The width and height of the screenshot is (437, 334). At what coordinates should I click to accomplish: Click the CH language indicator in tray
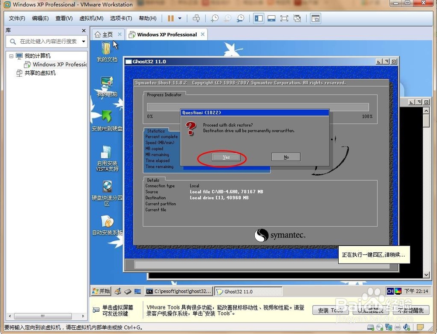[x=390, y=291]
